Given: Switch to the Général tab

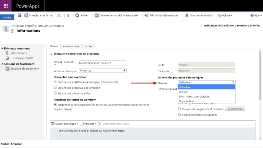Looking at the screenshot, I should (x=53, y=46).
